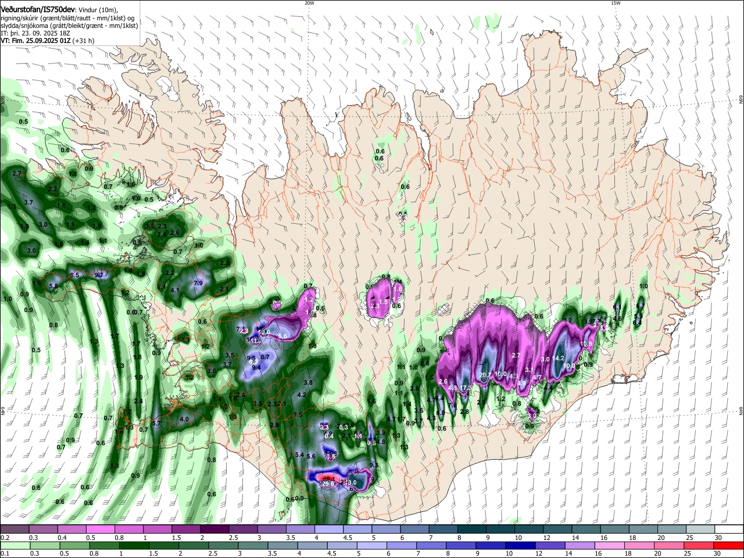Image resolution: width=744 pixels, height=558 pixels.
Task: Select the 9.4 value in the blue rain area
Action: coord(256,367)
